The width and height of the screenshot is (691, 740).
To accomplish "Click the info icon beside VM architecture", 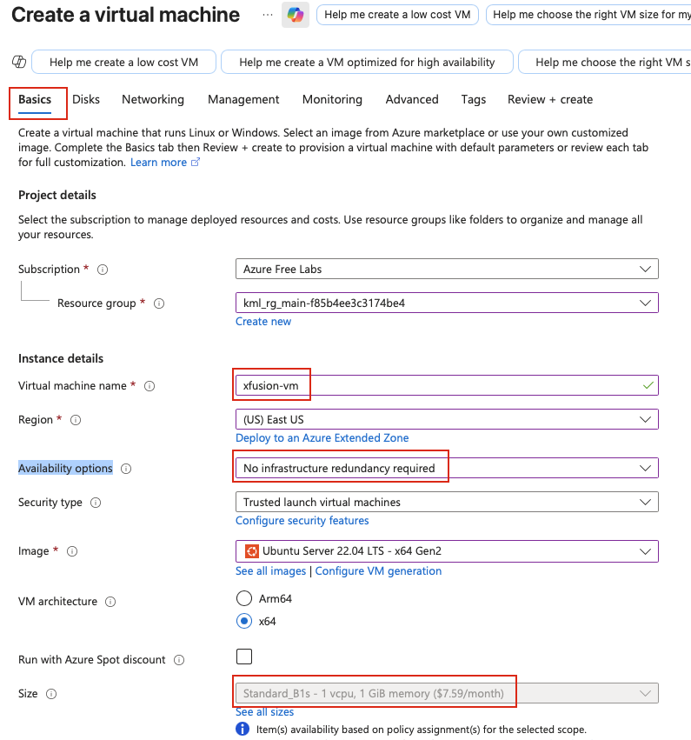I will (111, 602).
